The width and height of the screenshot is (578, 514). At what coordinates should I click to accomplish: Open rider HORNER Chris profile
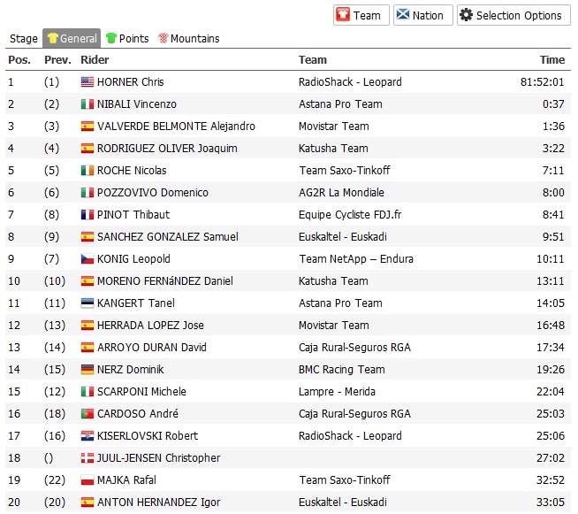(x=130, y=82)
